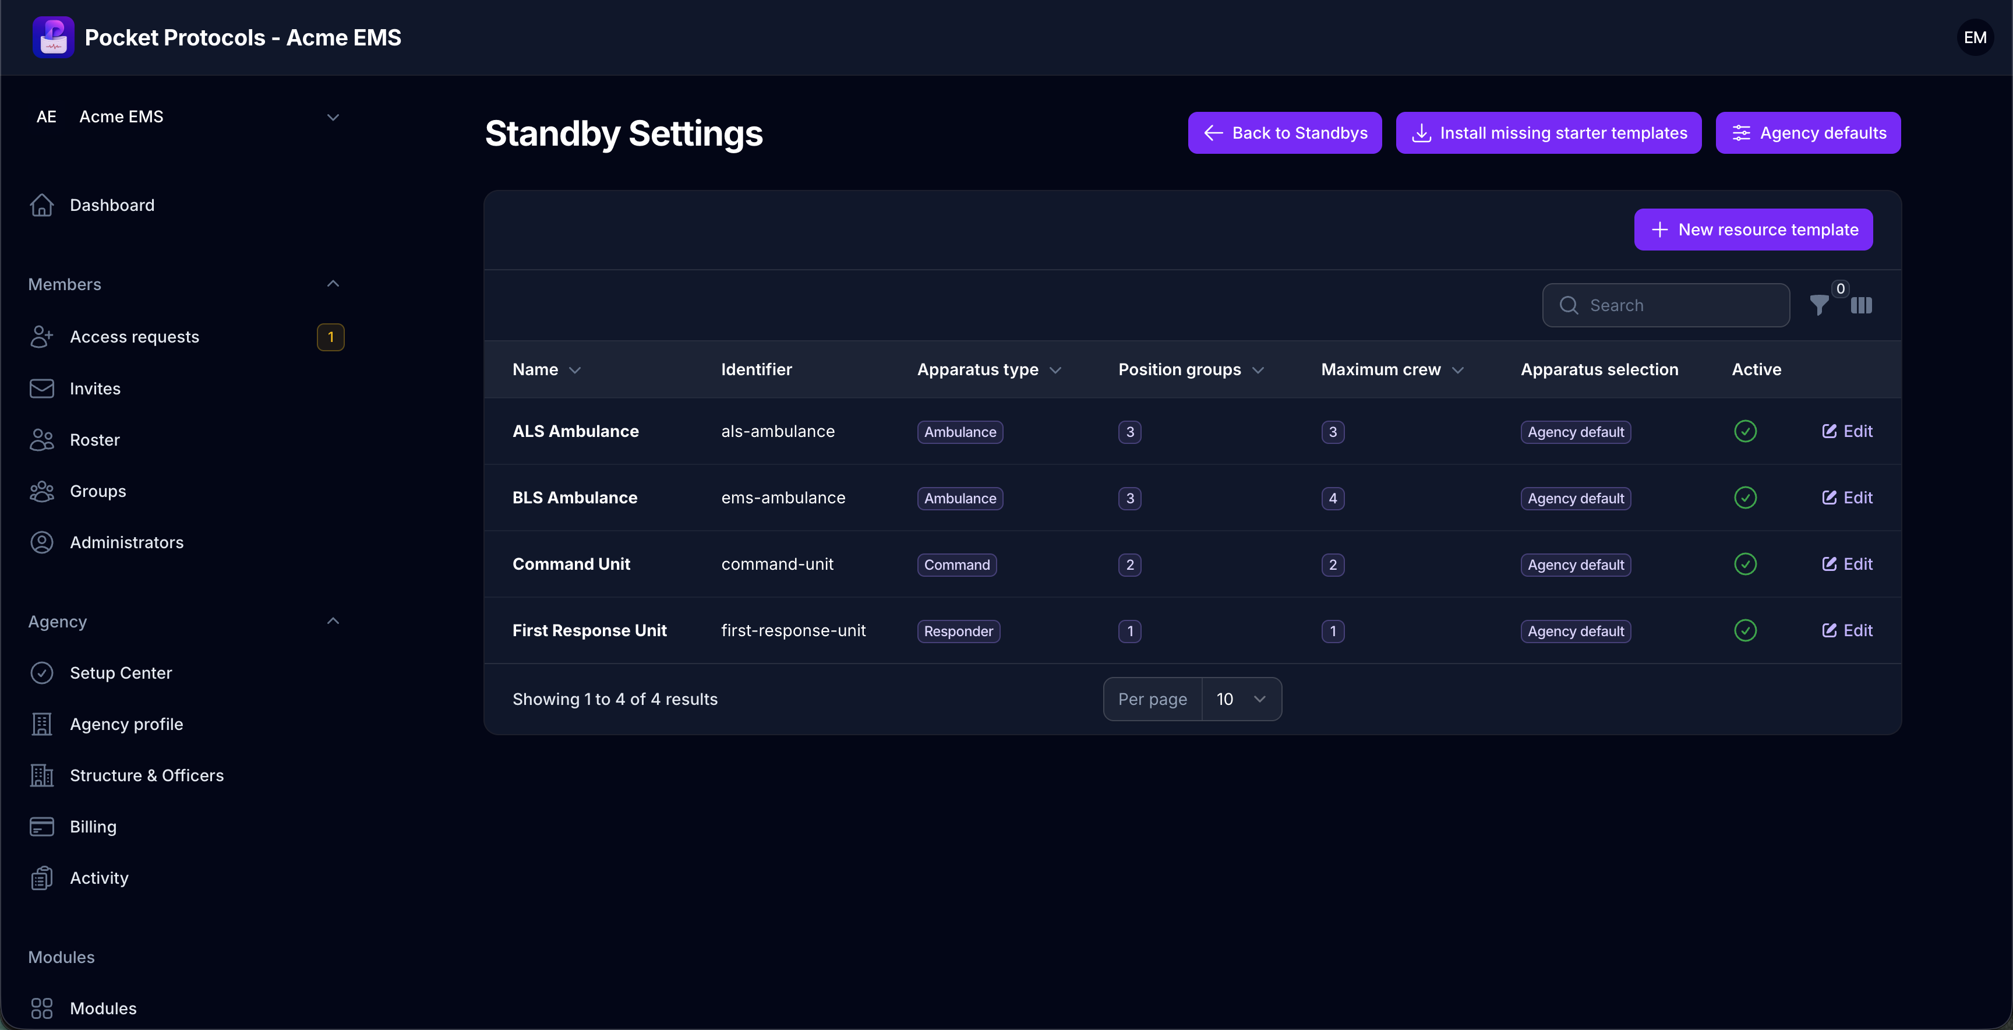
Task: Click the active checkmark for Command Unit
Action: [x=1745, y=565]
